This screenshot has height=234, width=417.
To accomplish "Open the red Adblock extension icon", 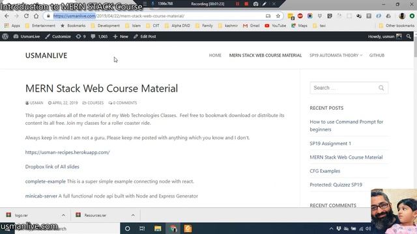I will (300, 16).
